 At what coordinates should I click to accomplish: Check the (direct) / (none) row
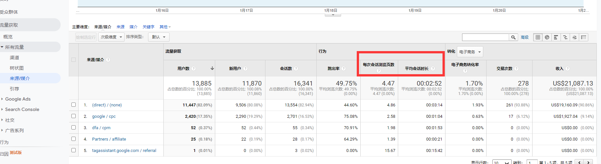(73, 105)
